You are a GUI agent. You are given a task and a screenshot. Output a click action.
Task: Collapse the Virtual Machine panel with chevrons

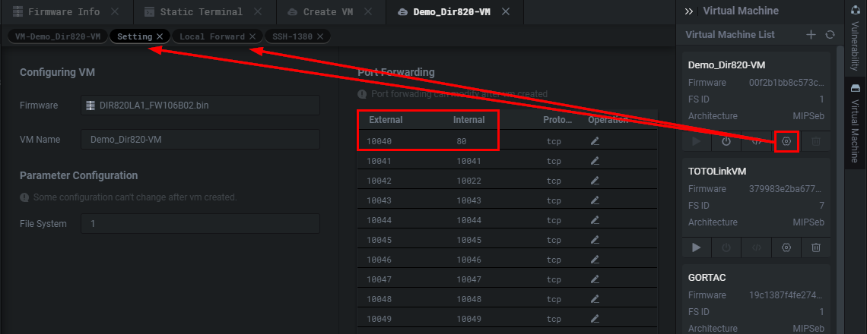688,11
